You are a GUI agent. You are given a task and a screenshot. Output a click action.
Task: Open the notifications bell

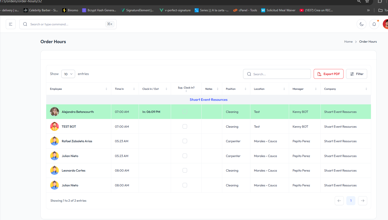(x=374, y=24)
